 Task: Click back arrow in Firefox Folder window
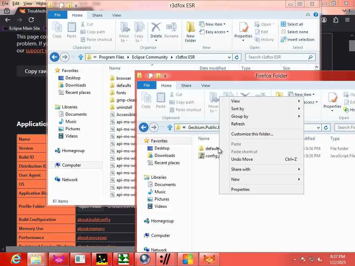click(x=144, y=127)
